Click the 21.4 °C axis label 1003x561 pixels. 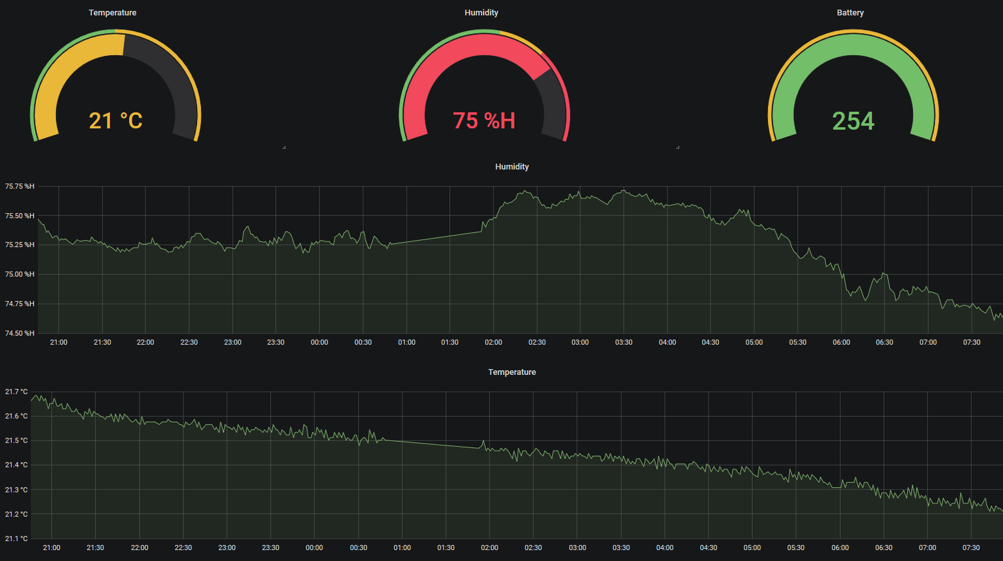click(17, 465)
